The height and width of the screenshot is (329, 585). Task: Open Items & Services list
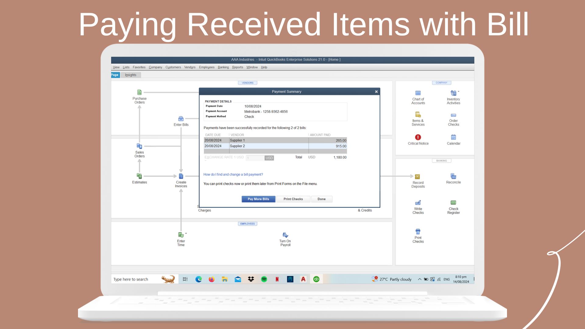(418, 115)
